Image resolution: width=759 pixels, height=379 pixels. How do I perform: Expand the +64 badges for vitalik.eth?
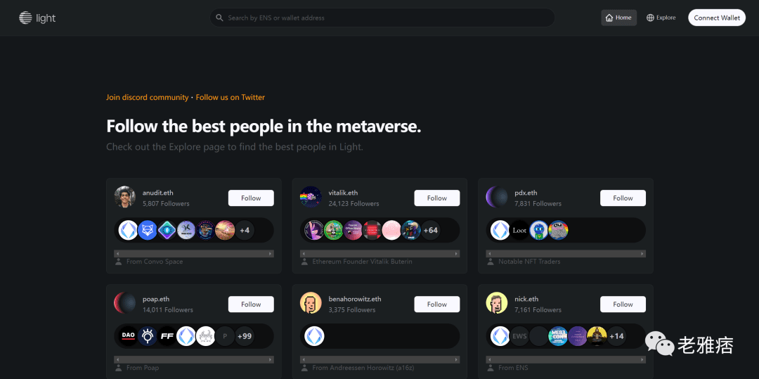click(x=430, y=231)
